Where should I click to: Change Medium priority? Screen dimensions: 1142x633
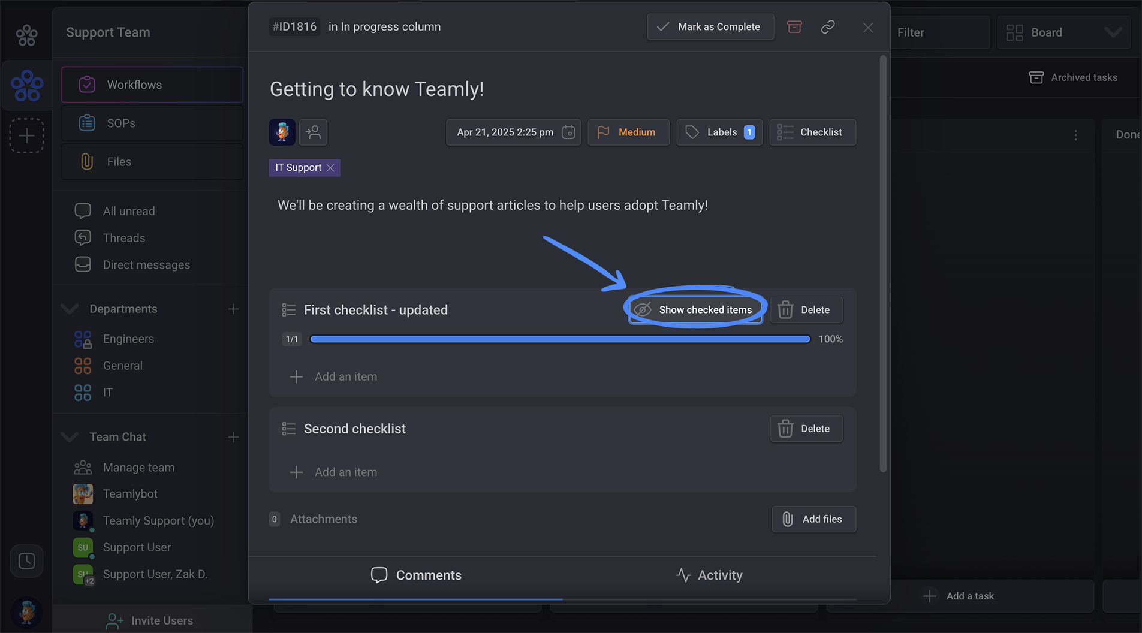tap(628, 132)
